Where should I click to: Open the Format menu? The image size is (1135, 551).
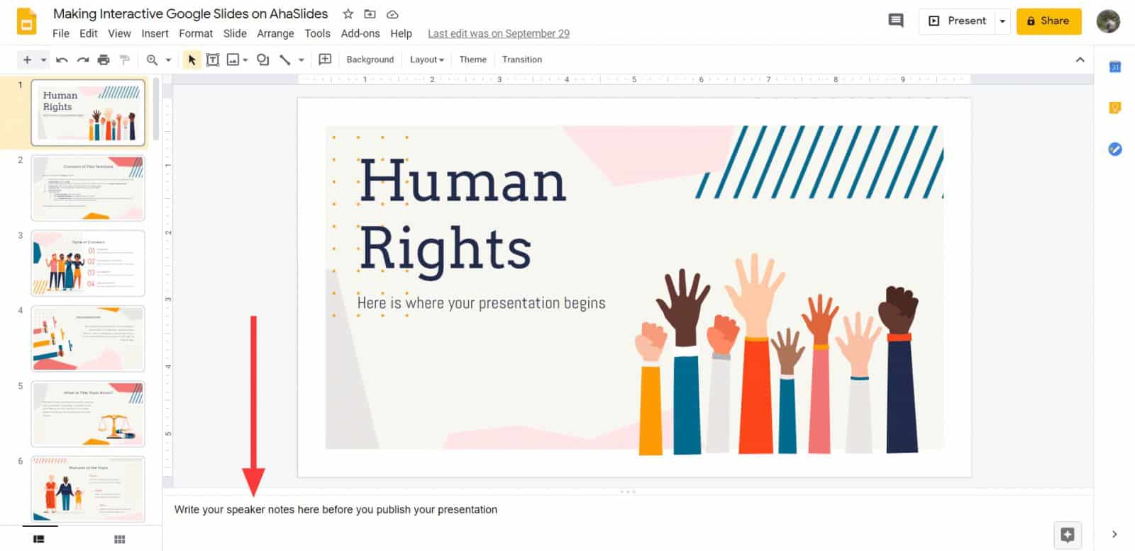(196, 33)
